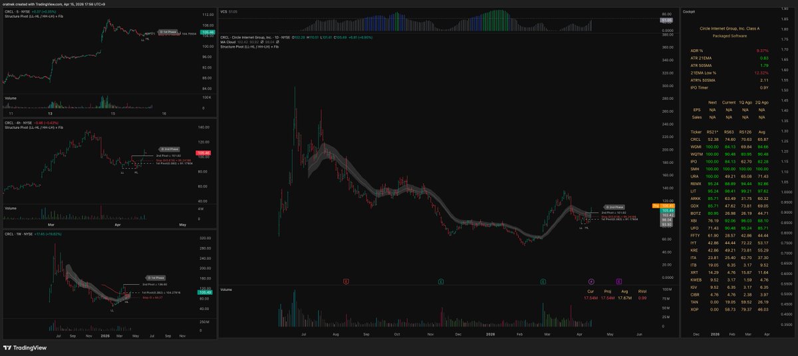Click the green earnings marker near November
This screenshot has height=356, width=798.
coord(441,282)
